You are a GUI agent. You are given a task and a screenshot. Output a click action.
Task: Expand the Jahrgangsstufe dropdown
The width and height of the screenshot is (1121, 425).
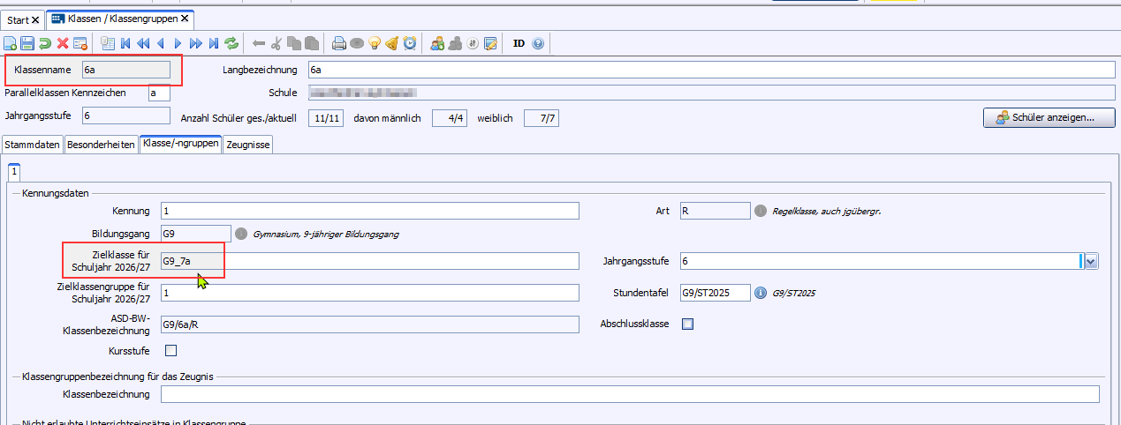pos(1091,261)
